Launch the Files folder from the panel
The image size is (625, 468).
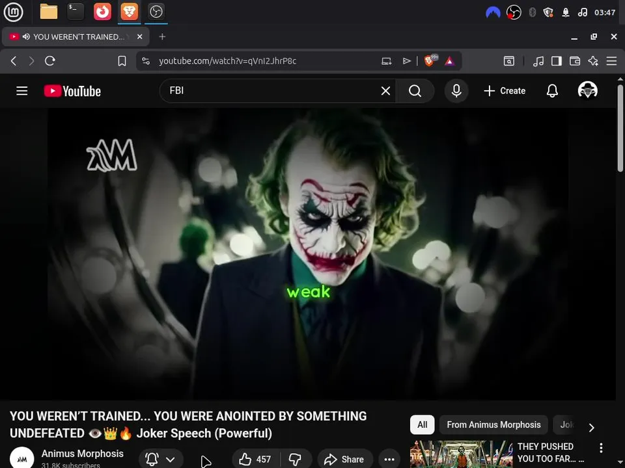click(x=49, y=12)
